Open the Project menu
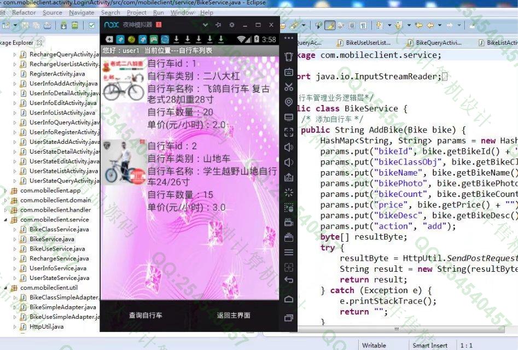The height and width of the screenshot is (350, 518). tap(136, 13)
